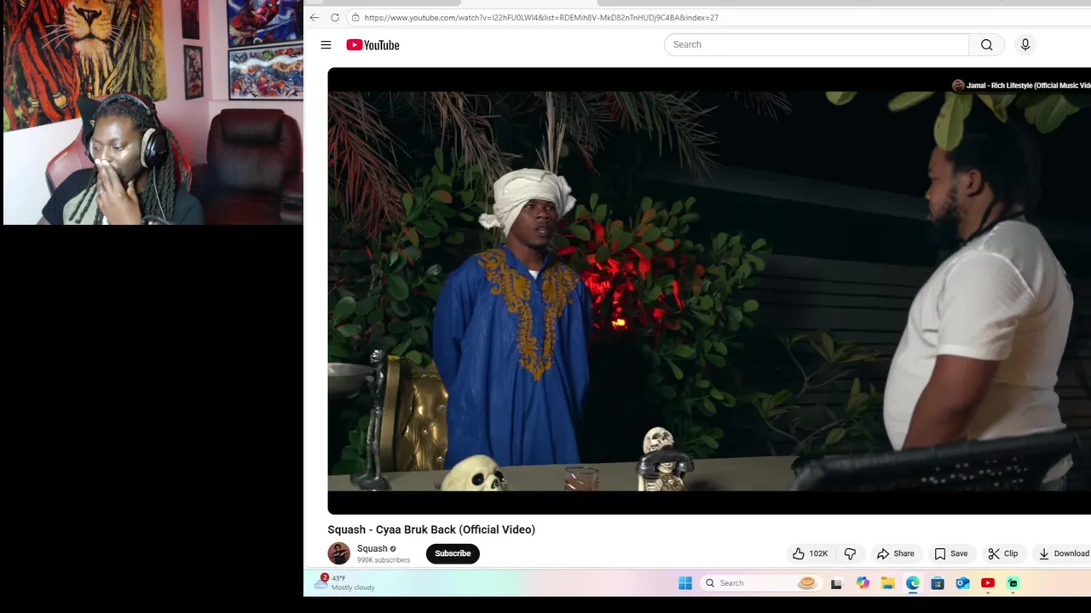This screenshot has height=613, width=1091.
Task: Open Microsoft Store from the taskbar
Action: point(938,583)
